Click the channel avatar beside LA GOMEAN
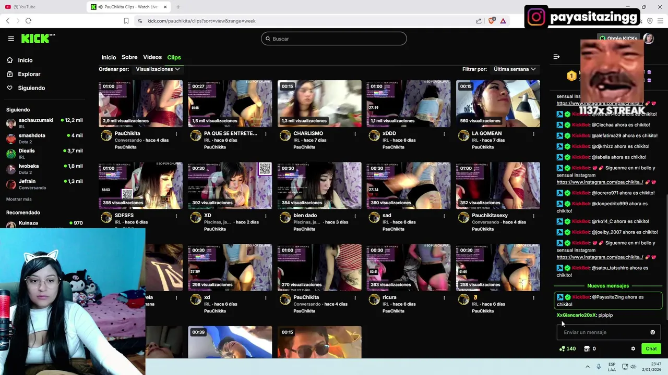This screenshot has width=668, height=375. click(463, 136)
